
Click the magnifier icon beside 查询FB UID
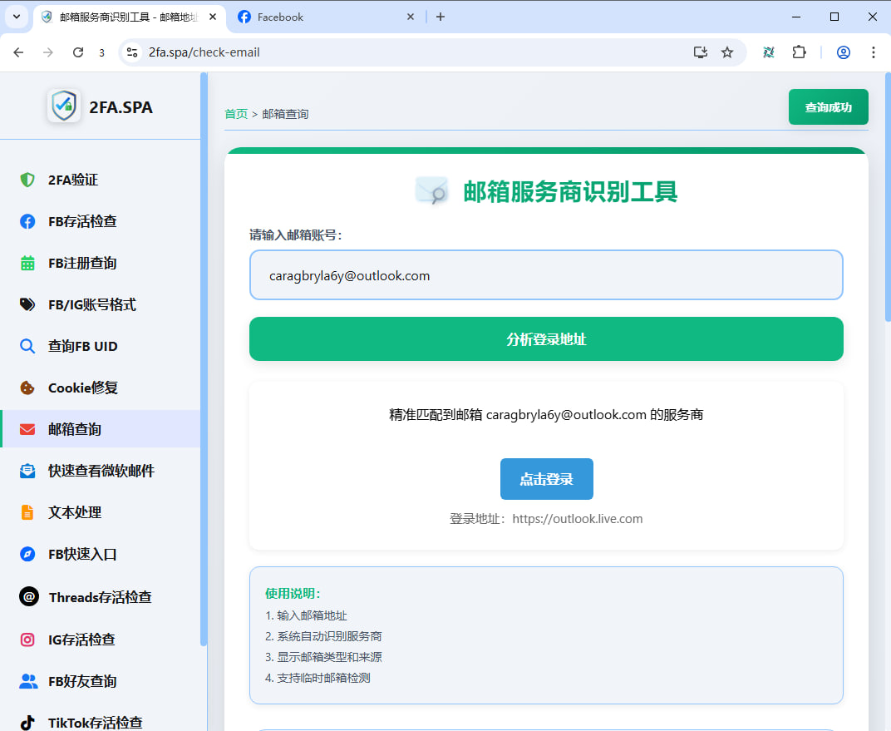[27, 346]
